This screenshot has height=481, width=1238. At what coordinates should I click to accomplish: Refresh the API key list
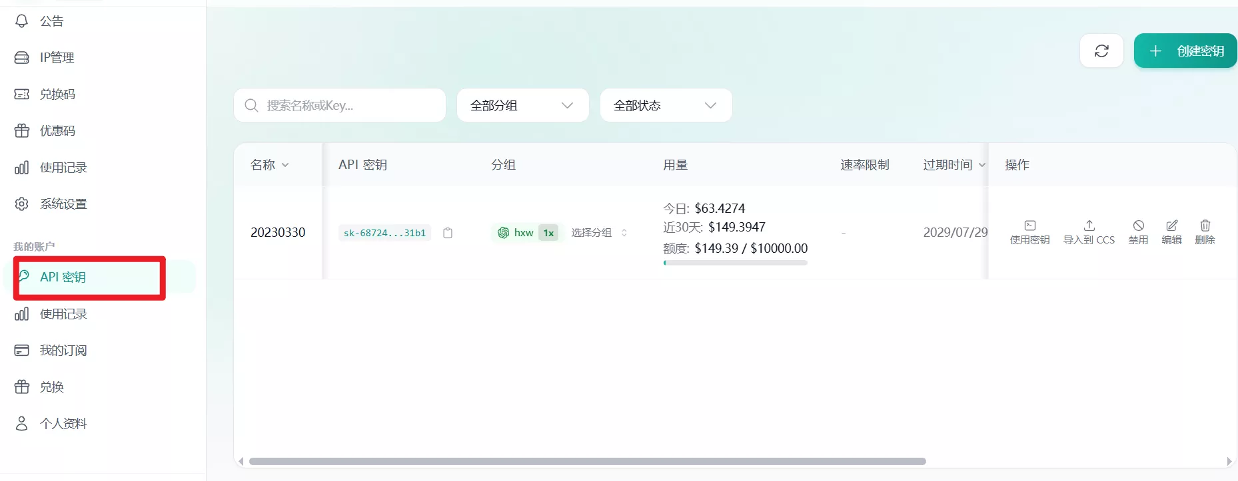pyautogui.click(x=1101, y=51)
